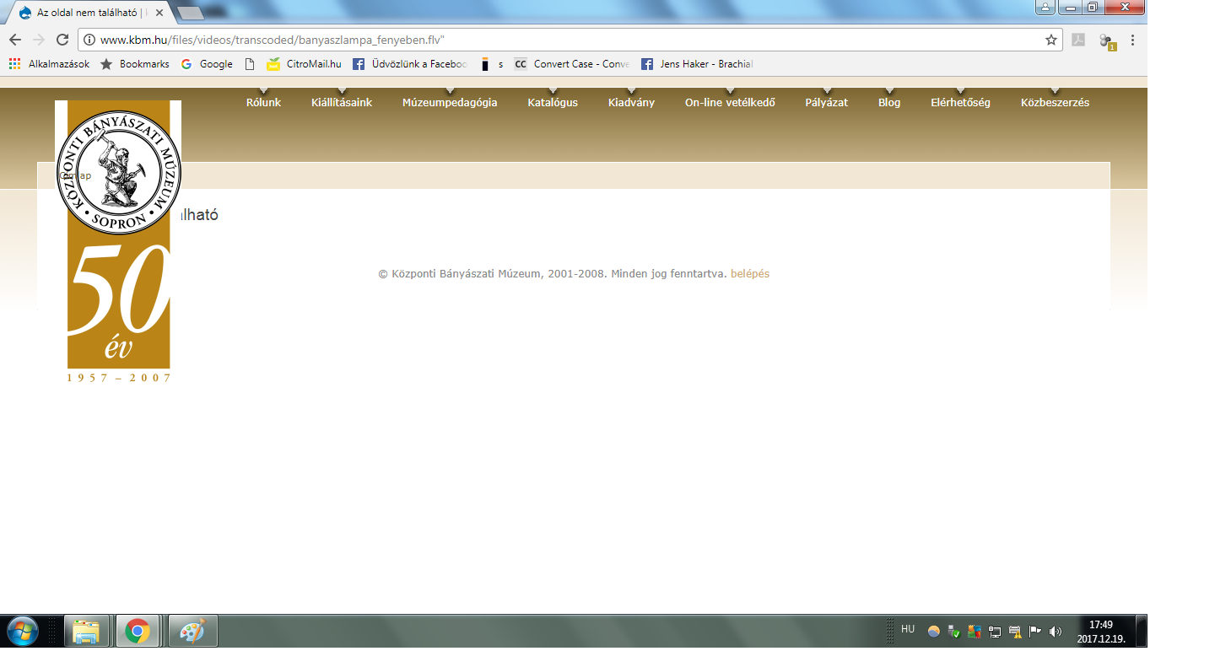
Task: Open Windows Explorer from the taskbar
Action: coord(87,631)
